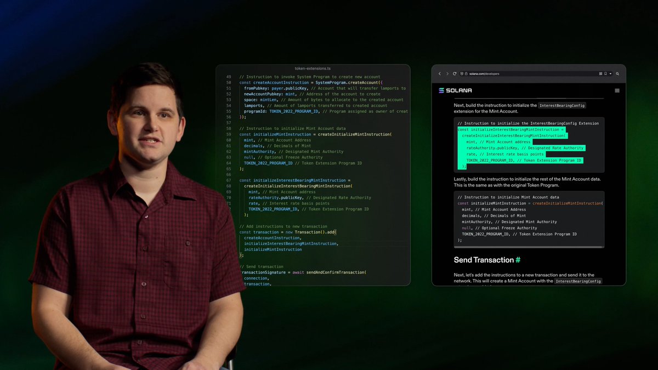Click 'programId: TOKEN_2022_PROGRAM_ID' line in editor
The height and width of the screenshot is (370, 658).
tap(326, 111)
